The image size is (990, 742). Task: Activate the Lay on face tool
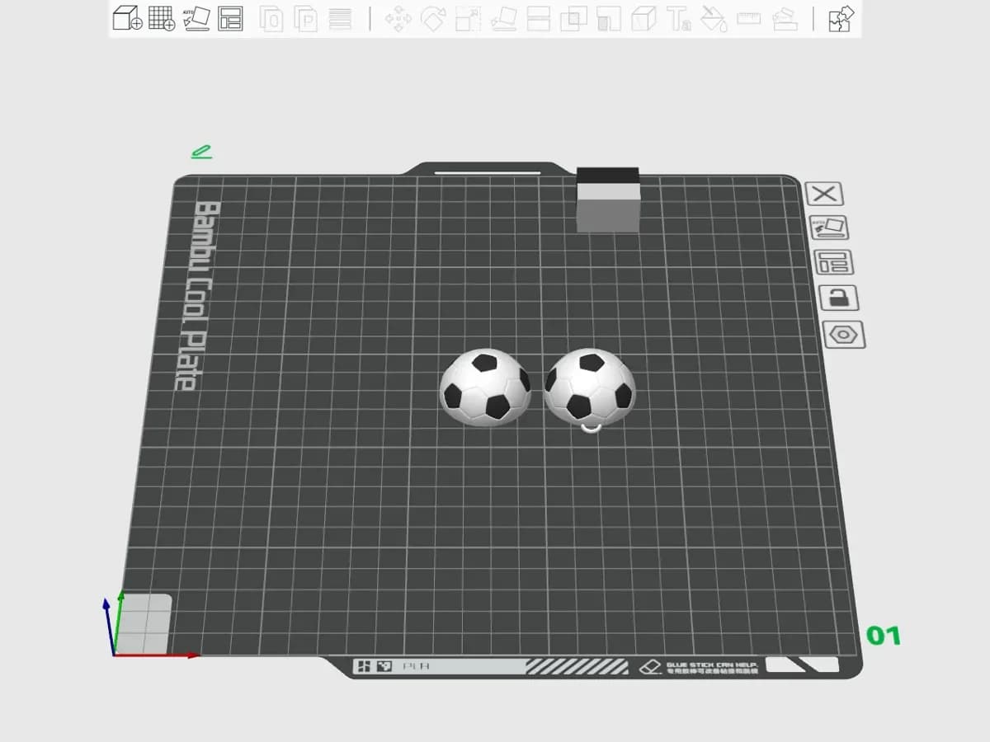click(x=503, y=18)
